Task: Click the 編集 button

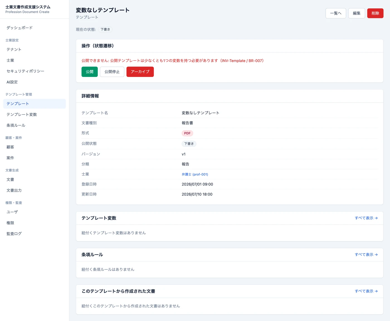Action: point(357,13)
